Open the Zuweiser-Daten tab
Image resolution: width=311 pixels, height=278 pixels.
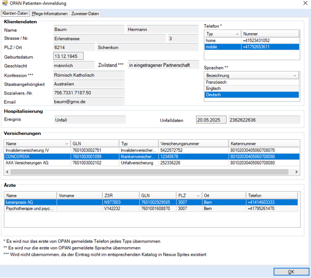click(x=85, y=14)
